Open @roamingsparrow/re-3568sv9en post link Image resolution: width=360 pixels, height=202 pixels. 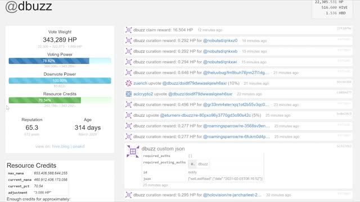[x=236, y=126]
